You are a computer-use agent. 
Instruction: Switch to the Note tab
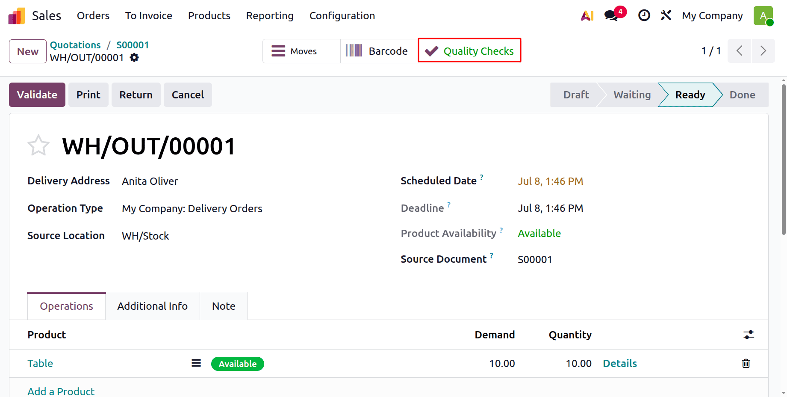point(224,306)
